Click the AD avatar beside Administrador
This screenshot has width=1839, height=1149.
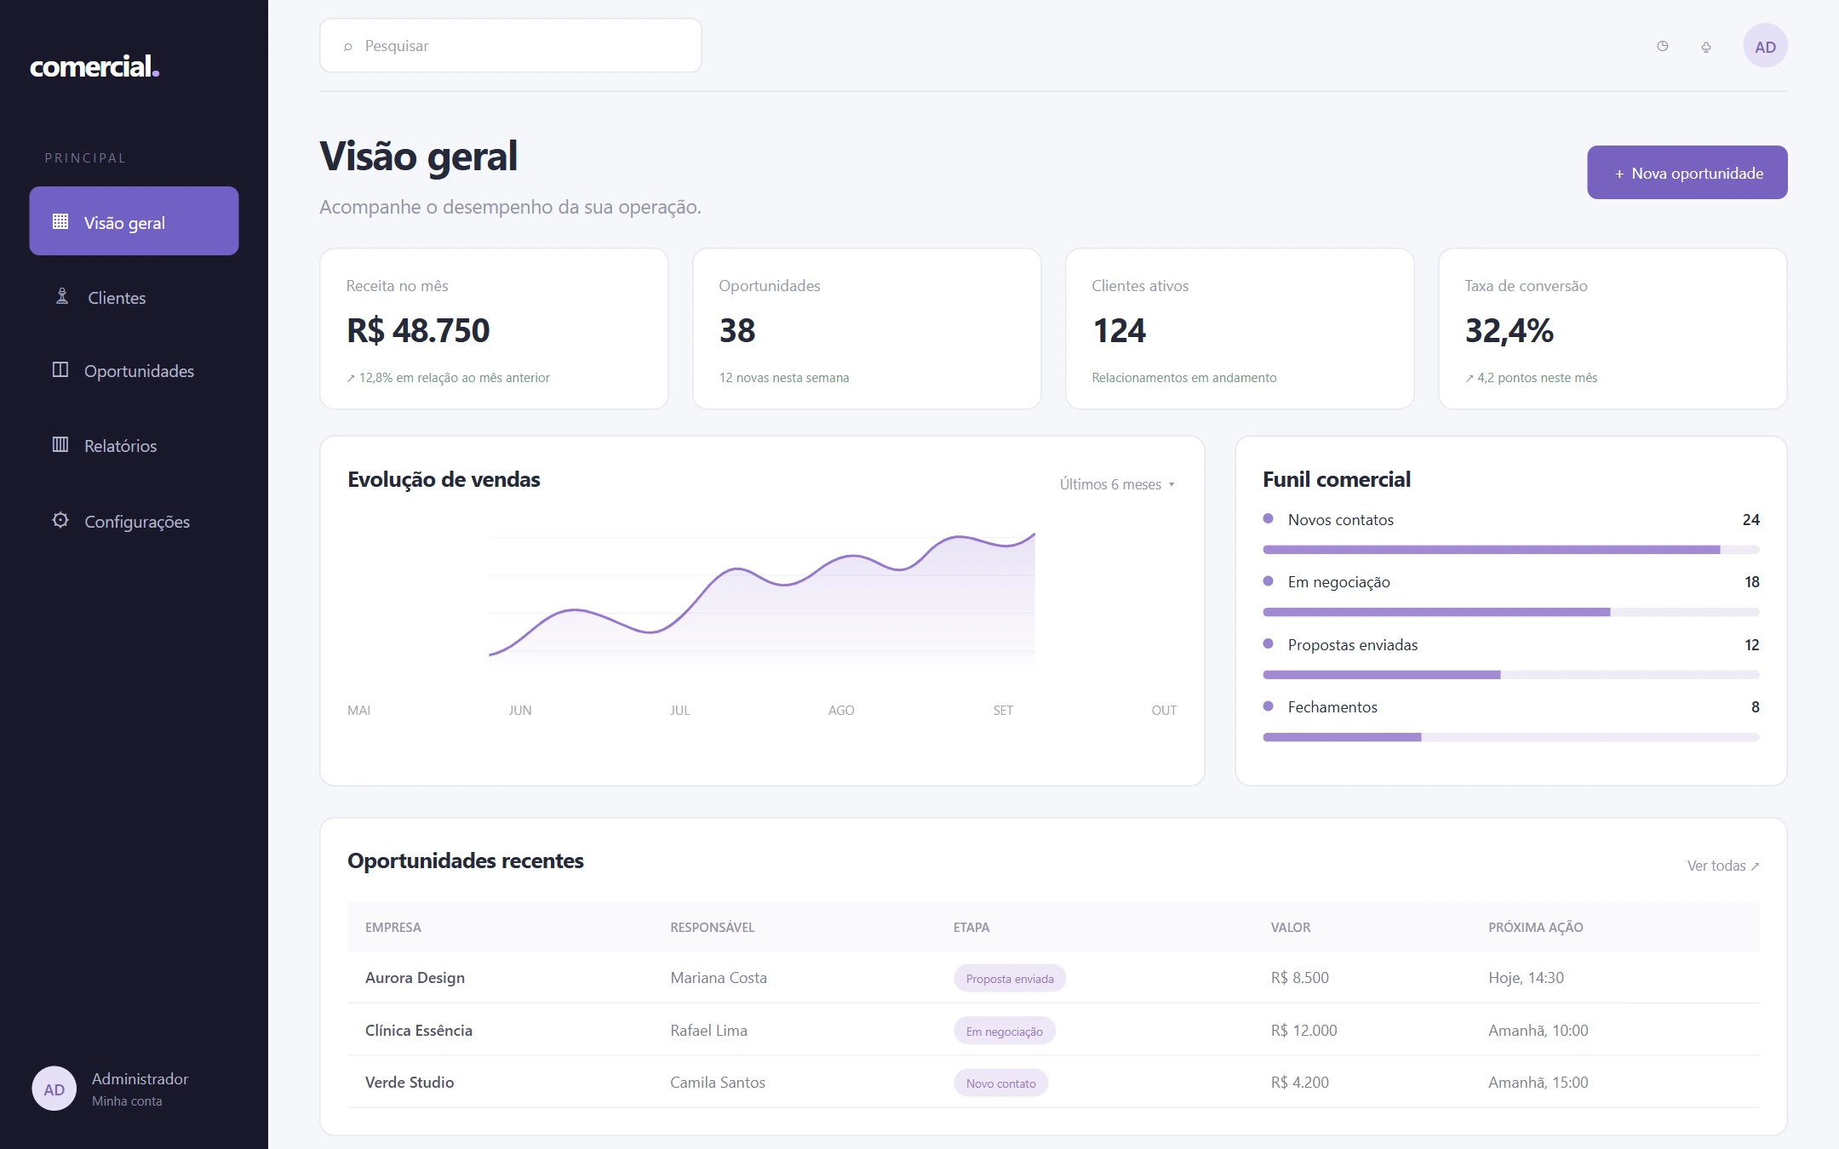point(54,1089)
